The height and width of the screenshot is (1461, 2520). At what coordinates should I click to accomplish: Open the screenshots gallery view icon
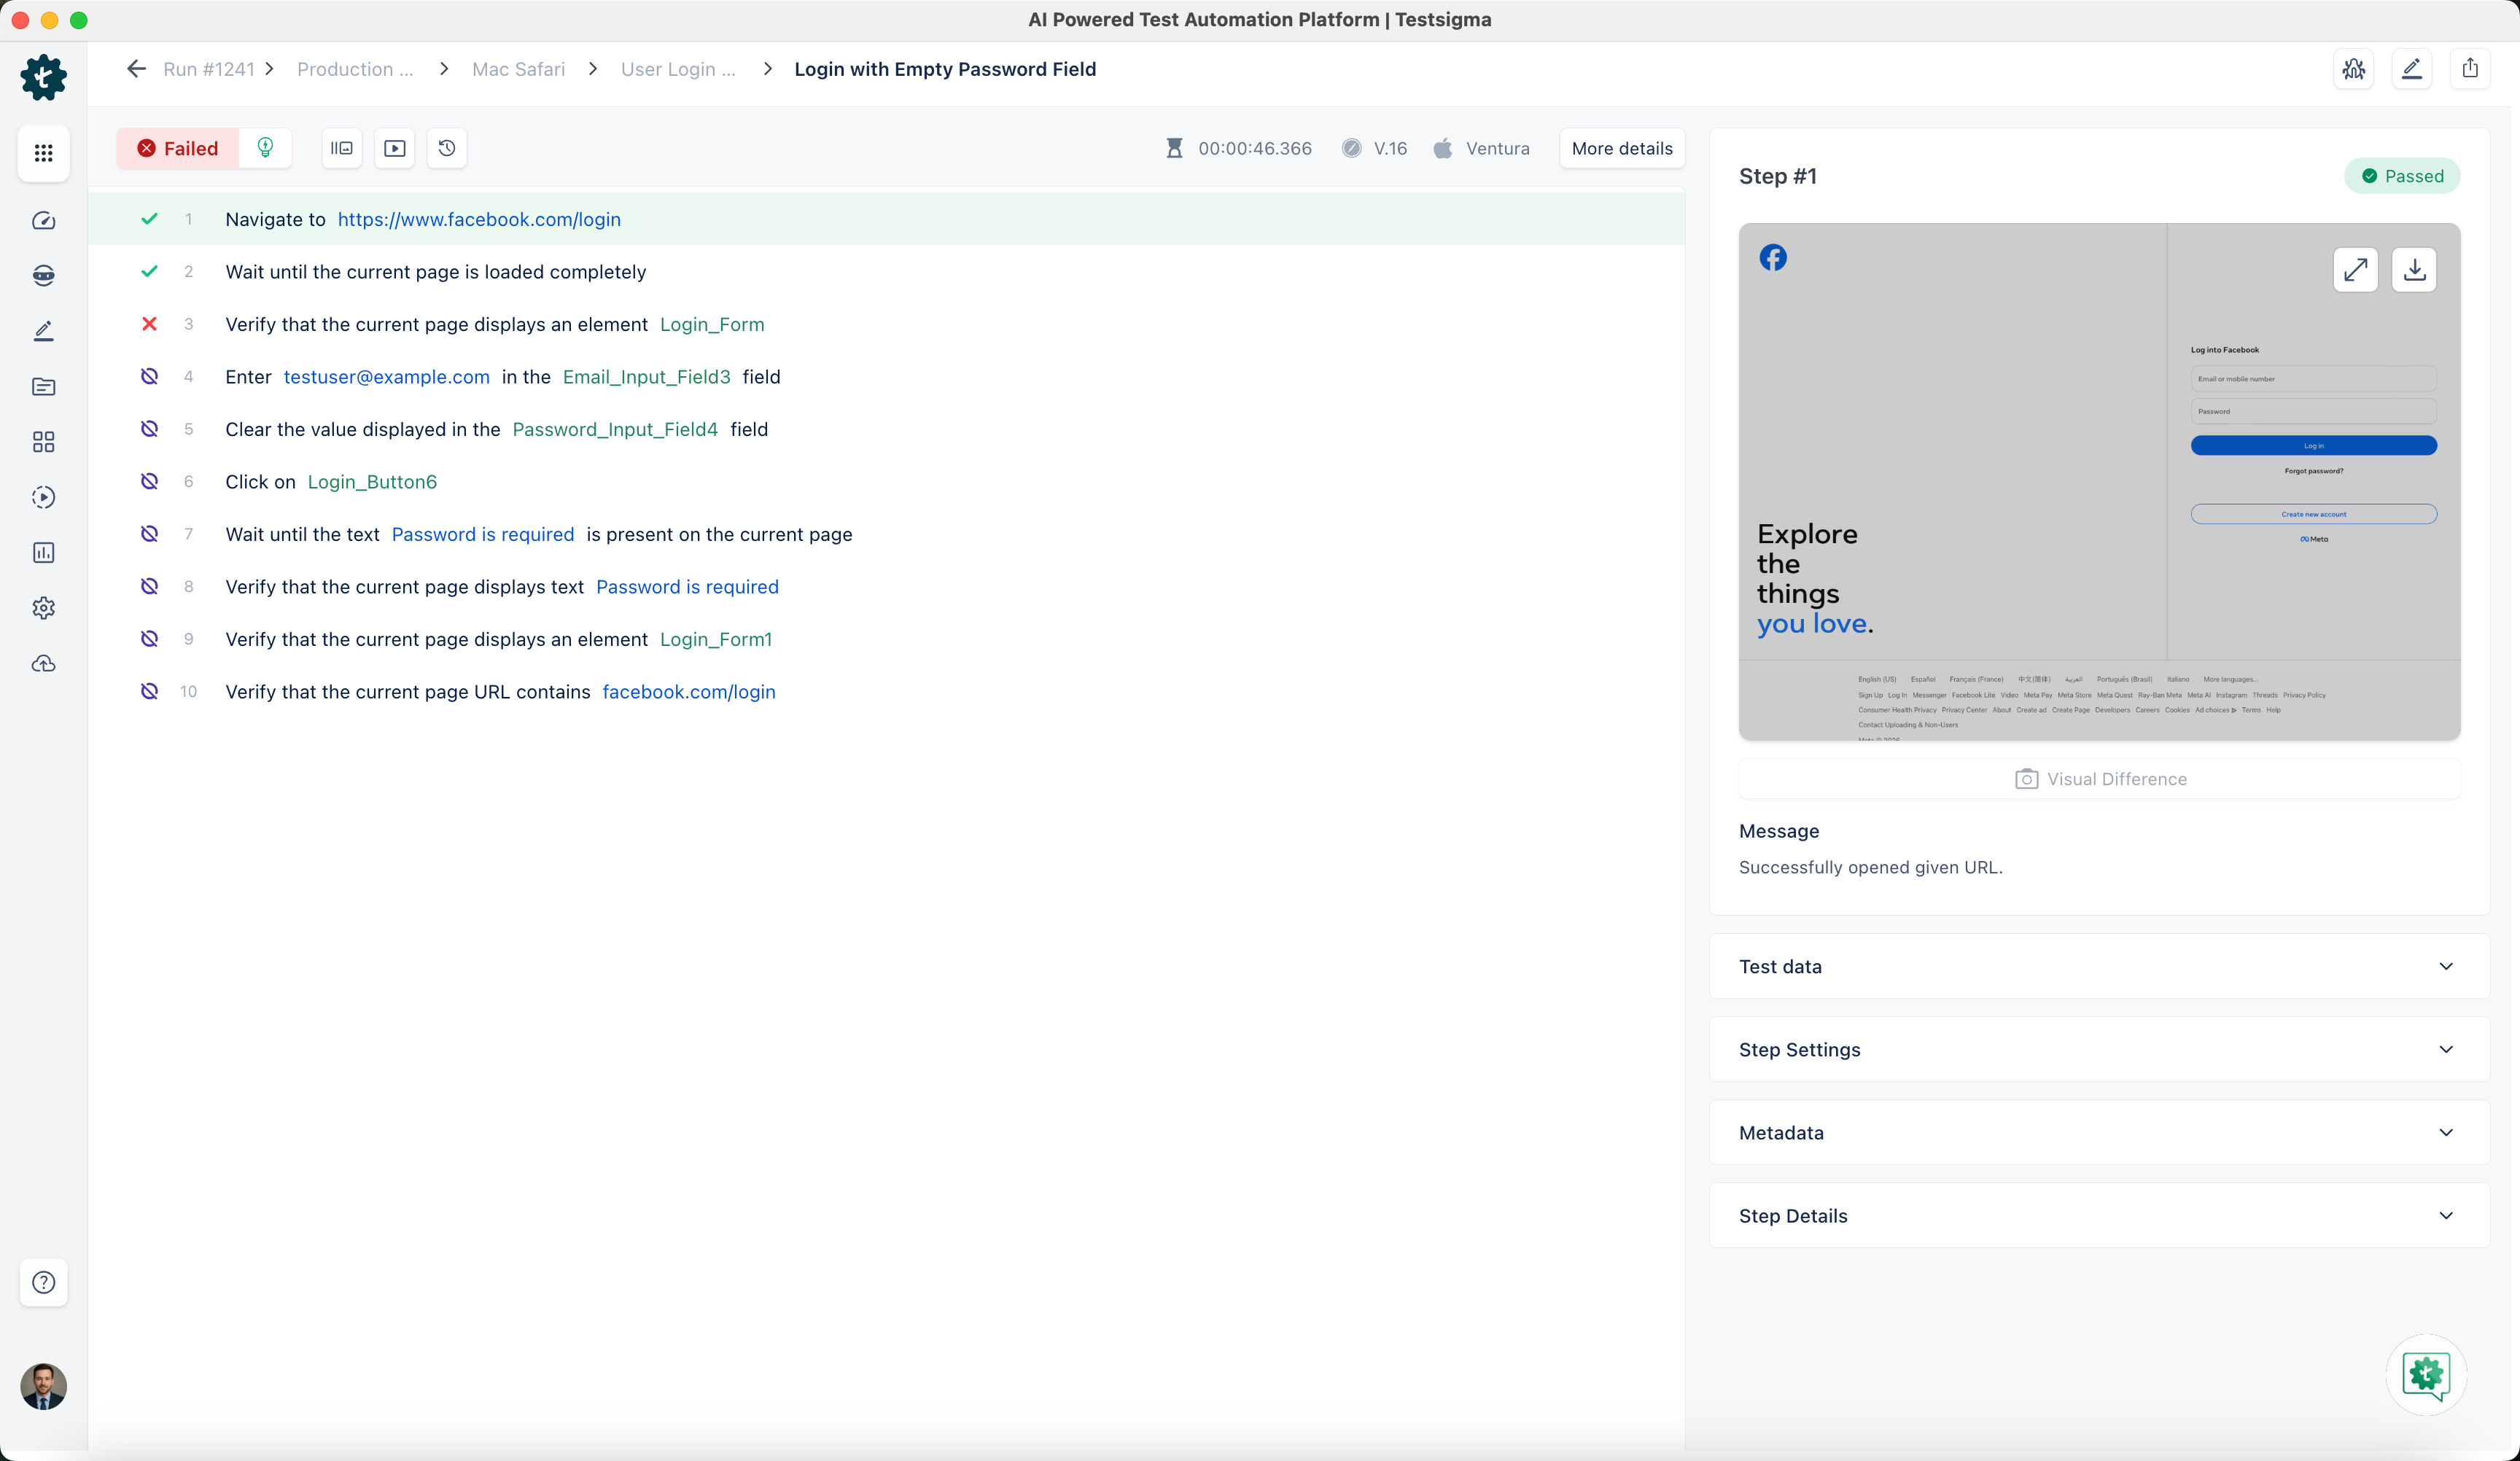pos(342,148)
